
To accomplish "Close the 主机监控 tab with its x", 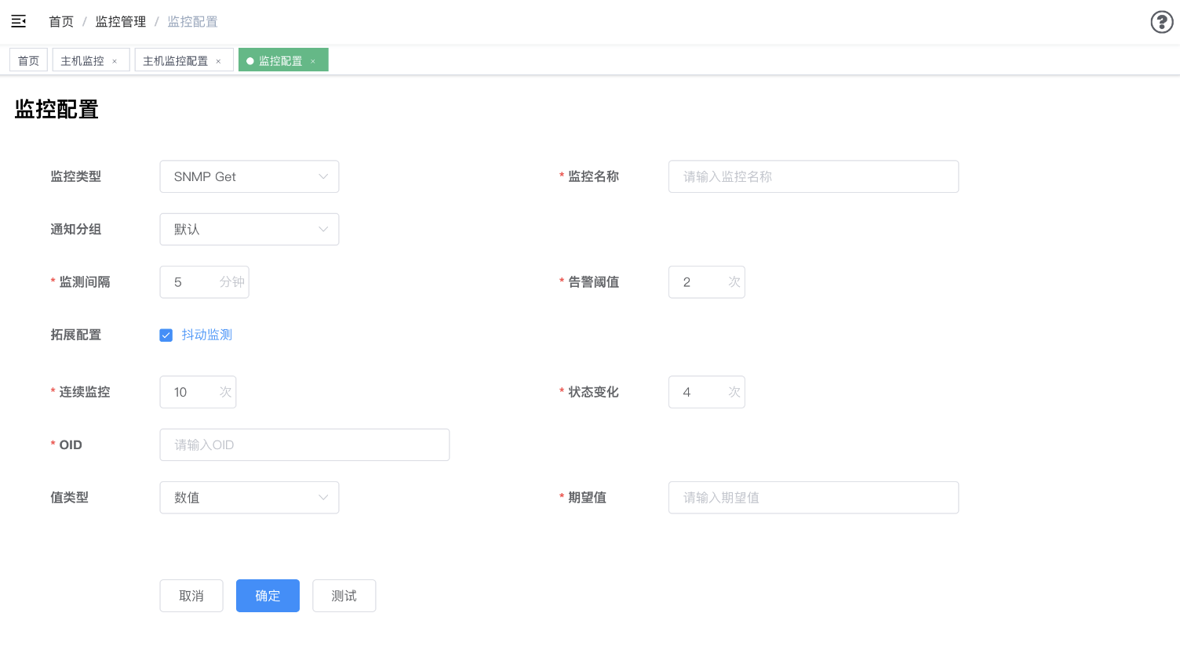I will [x=115, y=61].
